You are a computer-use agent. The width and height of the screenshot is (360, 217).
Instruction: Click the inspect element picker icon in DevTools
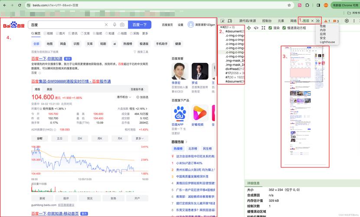(x=223, y=21)
